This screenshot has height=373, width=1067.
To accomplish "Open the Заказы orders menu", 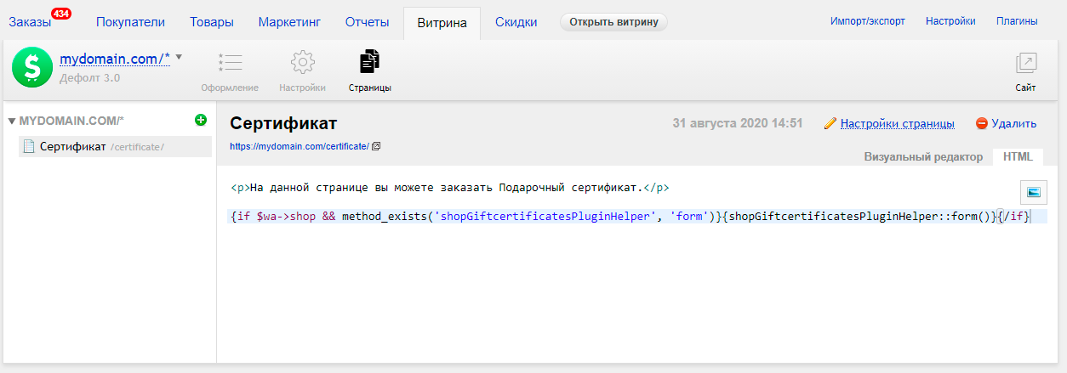I will pos(31,22).
